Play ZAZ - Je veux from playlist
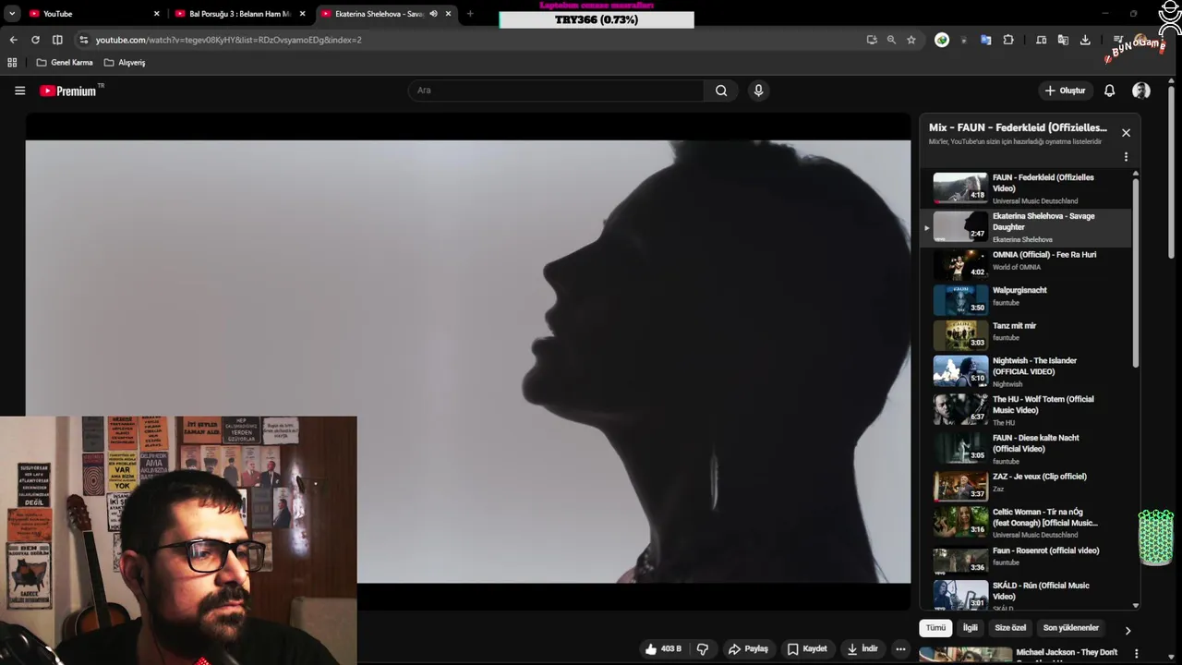The width and height of the screenshot is (1182, 665). click(x=1025, y=485)
